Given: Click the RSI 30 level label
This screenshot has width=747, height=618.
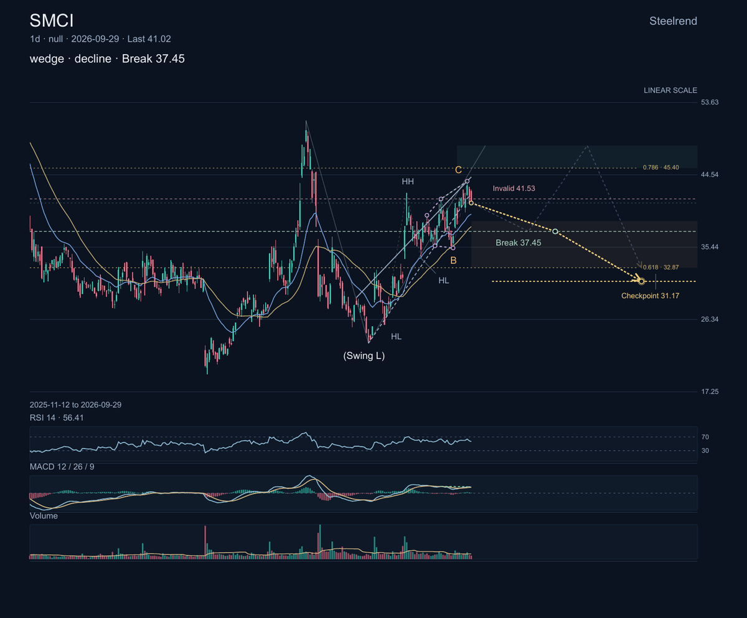Looking at the screenshot, I should [x=705, y=450].
